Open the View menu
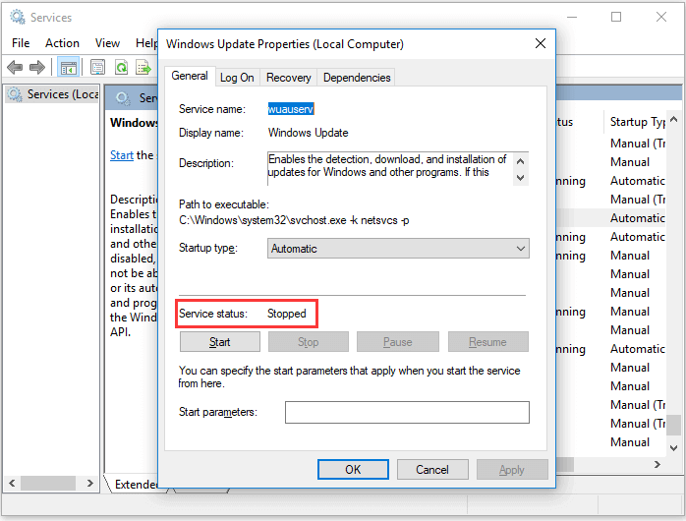This screenshot has height=521, width=686. click(x=107, y=43)
